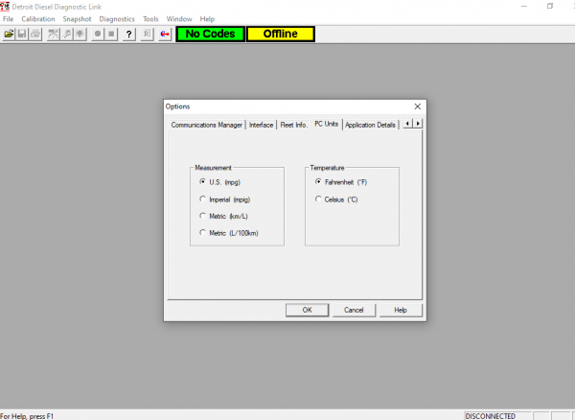Screen dimensions: 575x420
Task: Click the wrench tool toolbar icon
Action: coord(67,35)
